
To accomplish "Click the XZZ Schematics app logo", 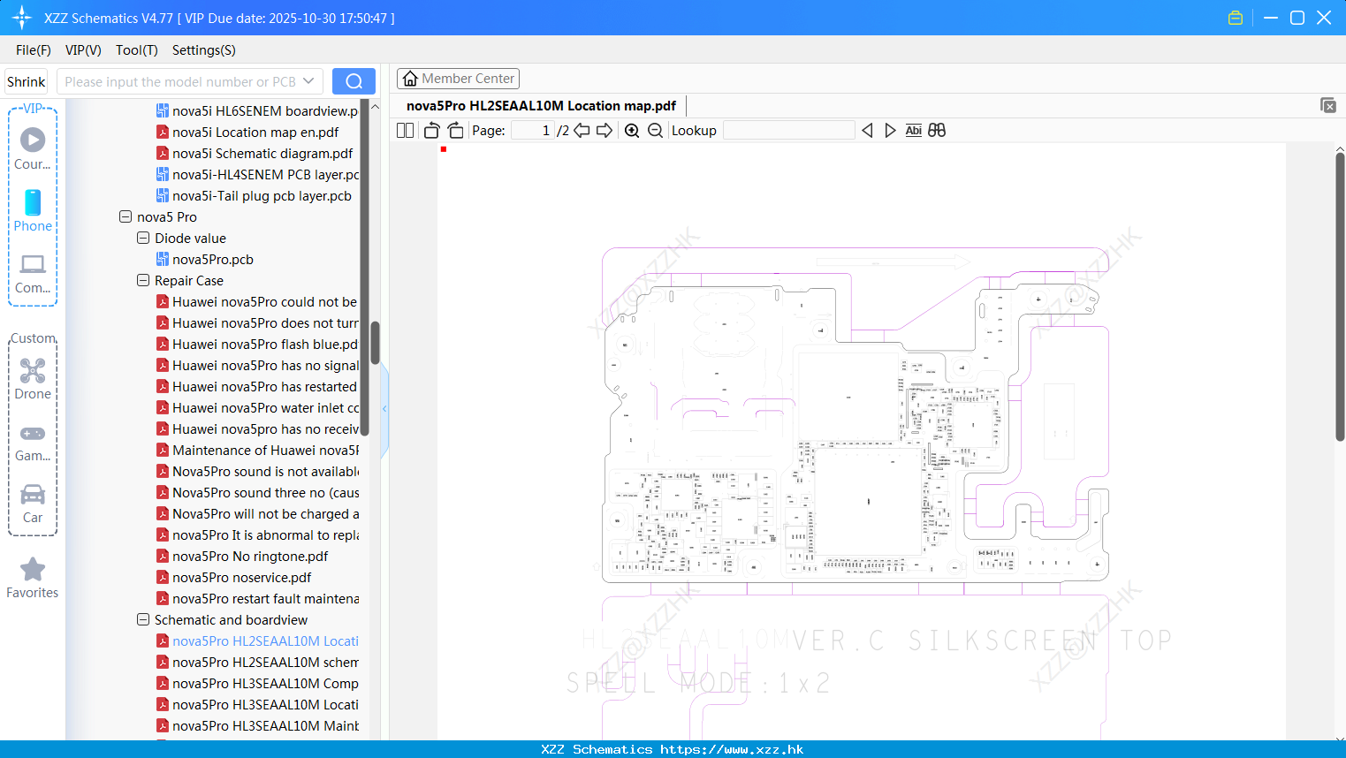I will (x=22, y=18).
